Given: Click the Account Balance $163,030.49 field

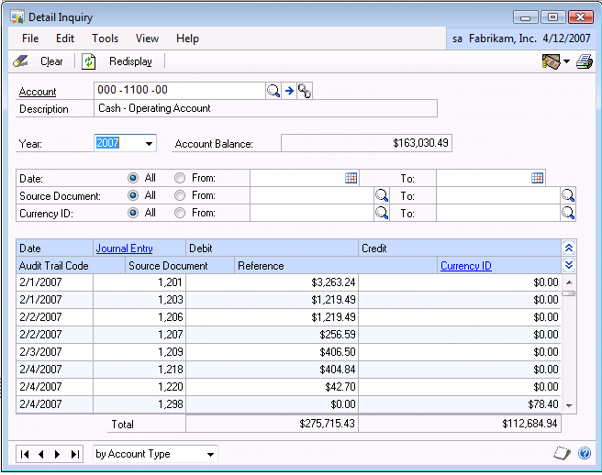Looking at the screenshot, I should [x=366, y=143].
